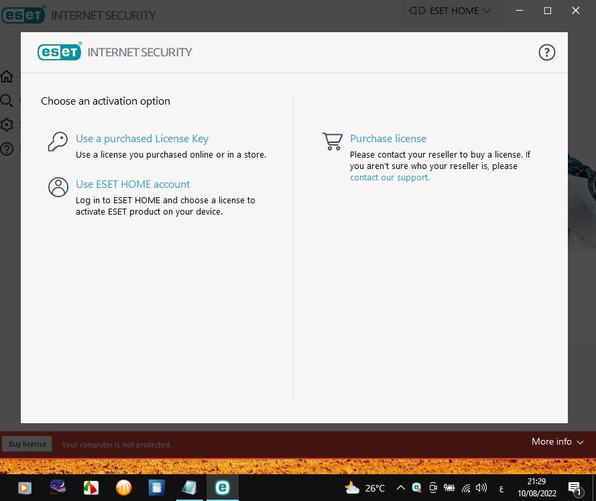Click the shopping cart purchase icon
Screen dimensions: 596x501
click(333, 141)
